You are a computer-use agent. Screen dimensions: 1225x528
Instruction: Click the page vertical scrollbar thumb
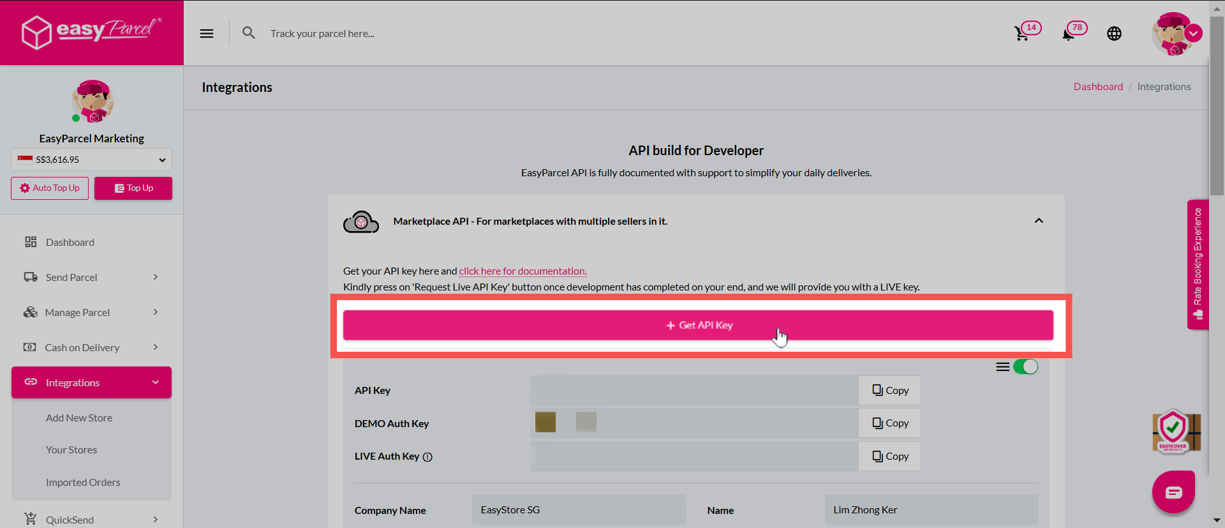point(1217,105)
